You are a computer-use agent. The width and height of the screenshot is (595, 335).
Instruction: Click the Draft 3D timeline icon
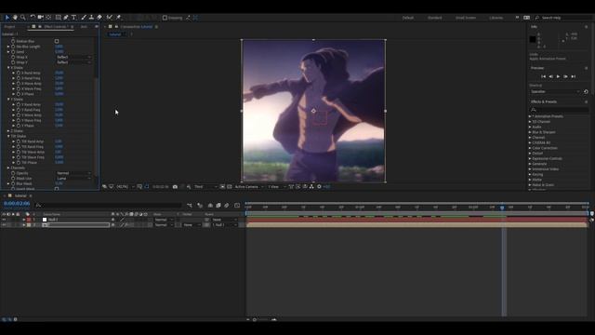point(200,206)
